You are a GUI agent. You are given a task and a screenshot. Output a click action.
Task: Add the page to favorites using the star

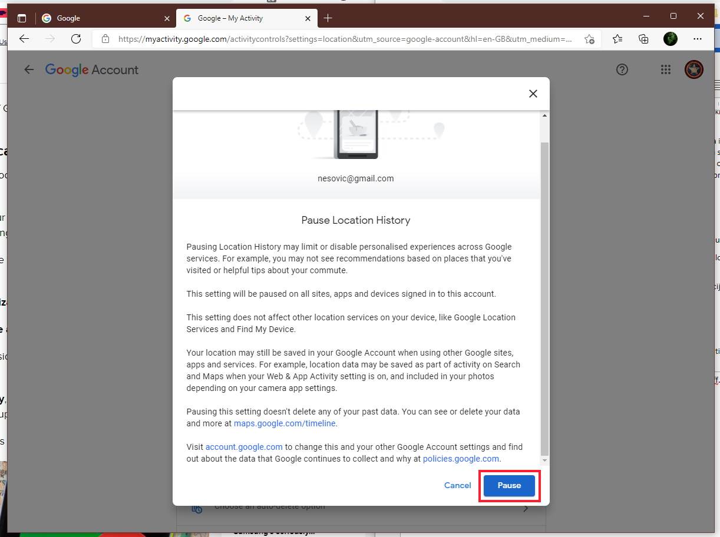[x=589, y=39]
